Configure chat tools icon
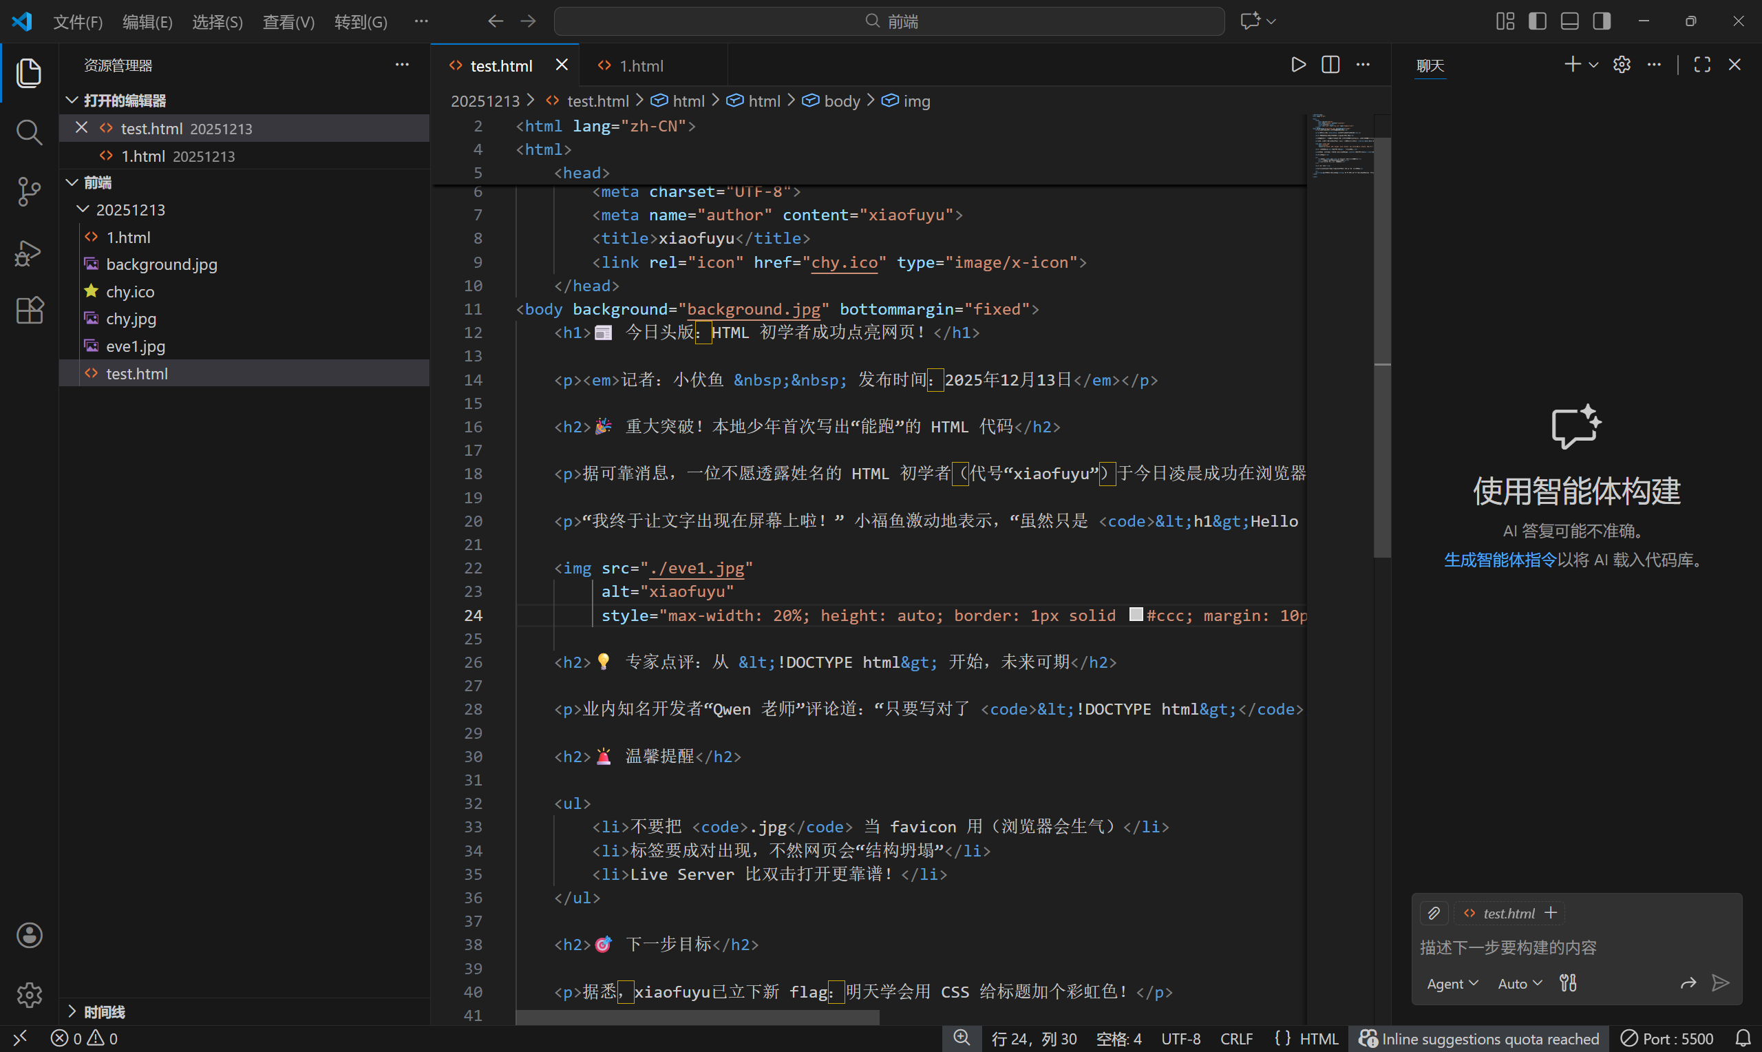 [x=1568, y=983]
